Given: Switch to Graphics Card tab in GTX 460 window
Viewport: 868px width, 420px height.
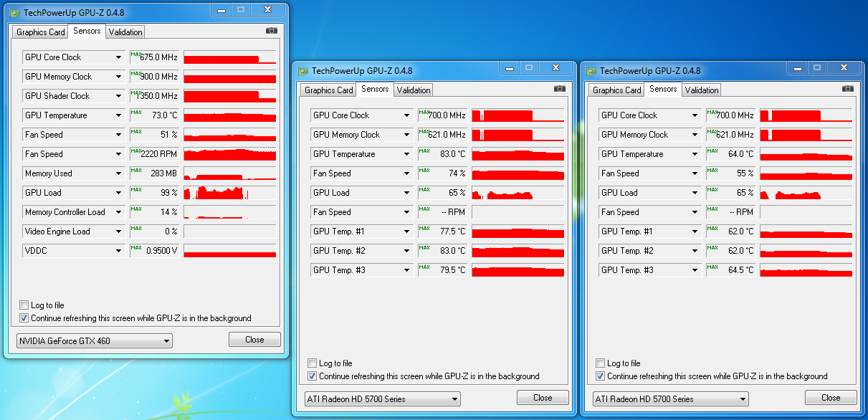Looking at the screenshot, I should coord(41,32).
